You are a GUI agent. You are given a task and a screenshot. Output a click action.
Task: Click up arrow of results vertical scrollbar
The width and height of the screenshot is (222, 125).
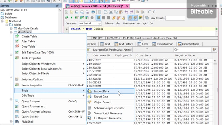(x=215, y=61)
